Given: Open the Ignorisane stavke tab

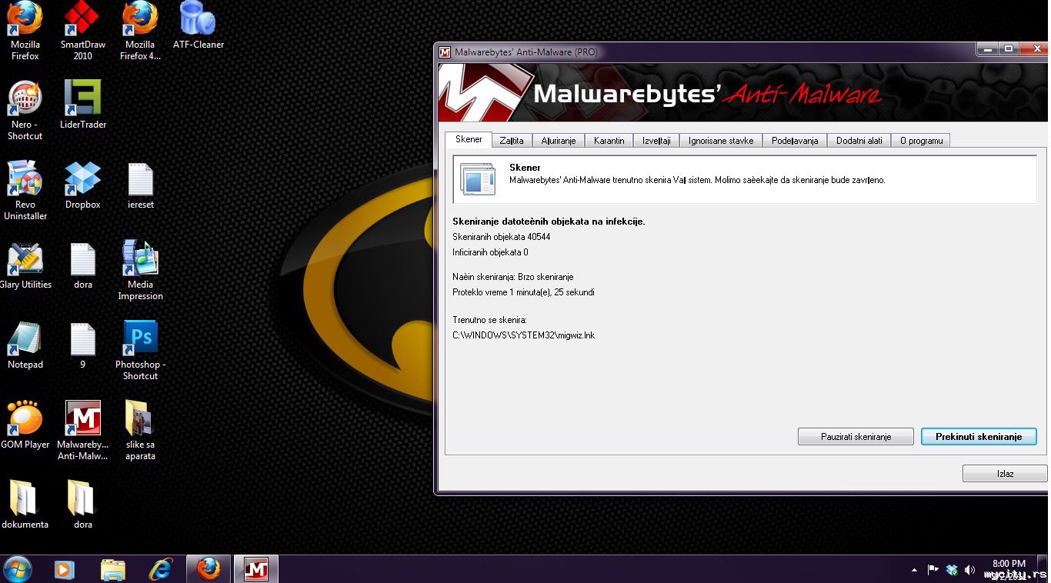Looking at the screenshot, I should click(x=722, y=141).
